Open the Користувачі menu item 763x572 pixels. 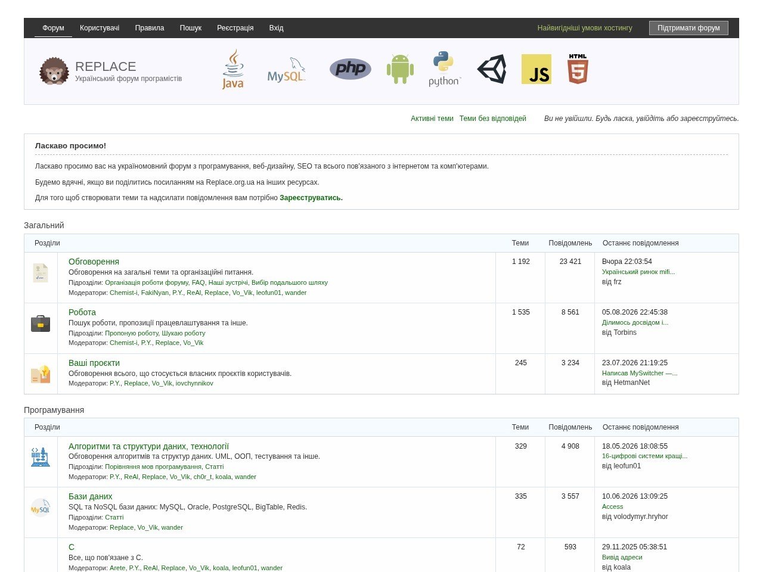tap(100, 28)
